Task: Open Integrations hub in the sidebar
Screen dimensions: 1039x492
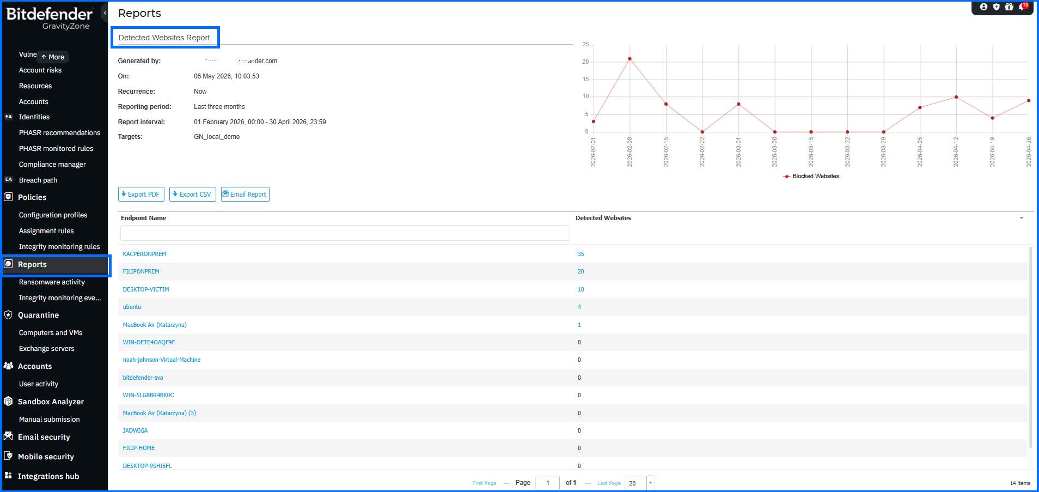Action: click(x=48, y=476)
